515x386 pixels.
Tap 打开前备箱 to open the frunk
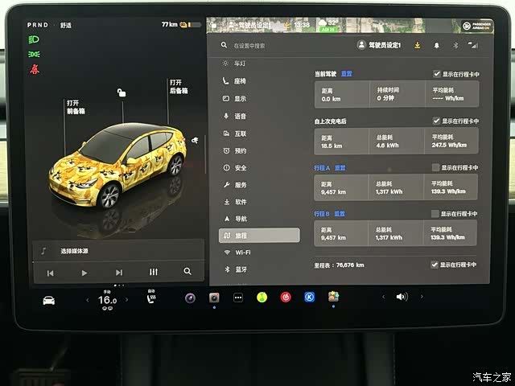(76, 107)
